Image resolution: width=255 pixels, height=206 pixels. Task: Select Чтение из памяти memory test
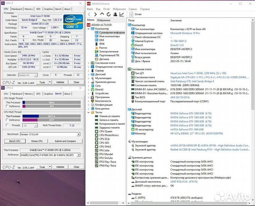[109, 116]
